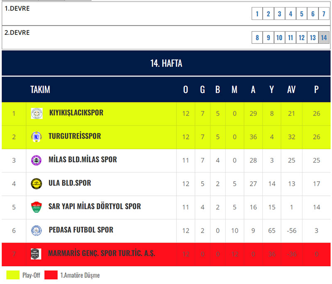Screen dimensions: 332x284
Task: Click the Ula Bld. Spor badge
Action: (37, 183)
